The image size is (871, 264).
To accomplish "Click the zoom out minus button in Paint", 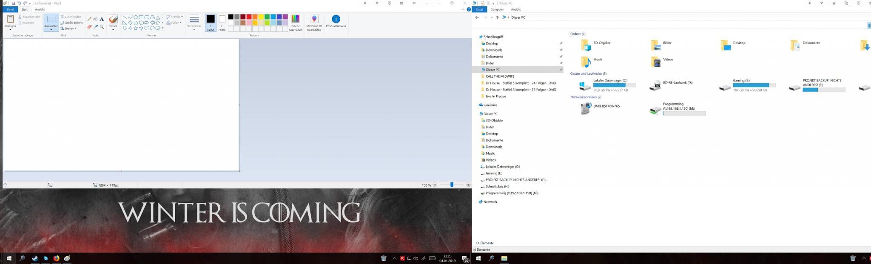I will 435,185.
